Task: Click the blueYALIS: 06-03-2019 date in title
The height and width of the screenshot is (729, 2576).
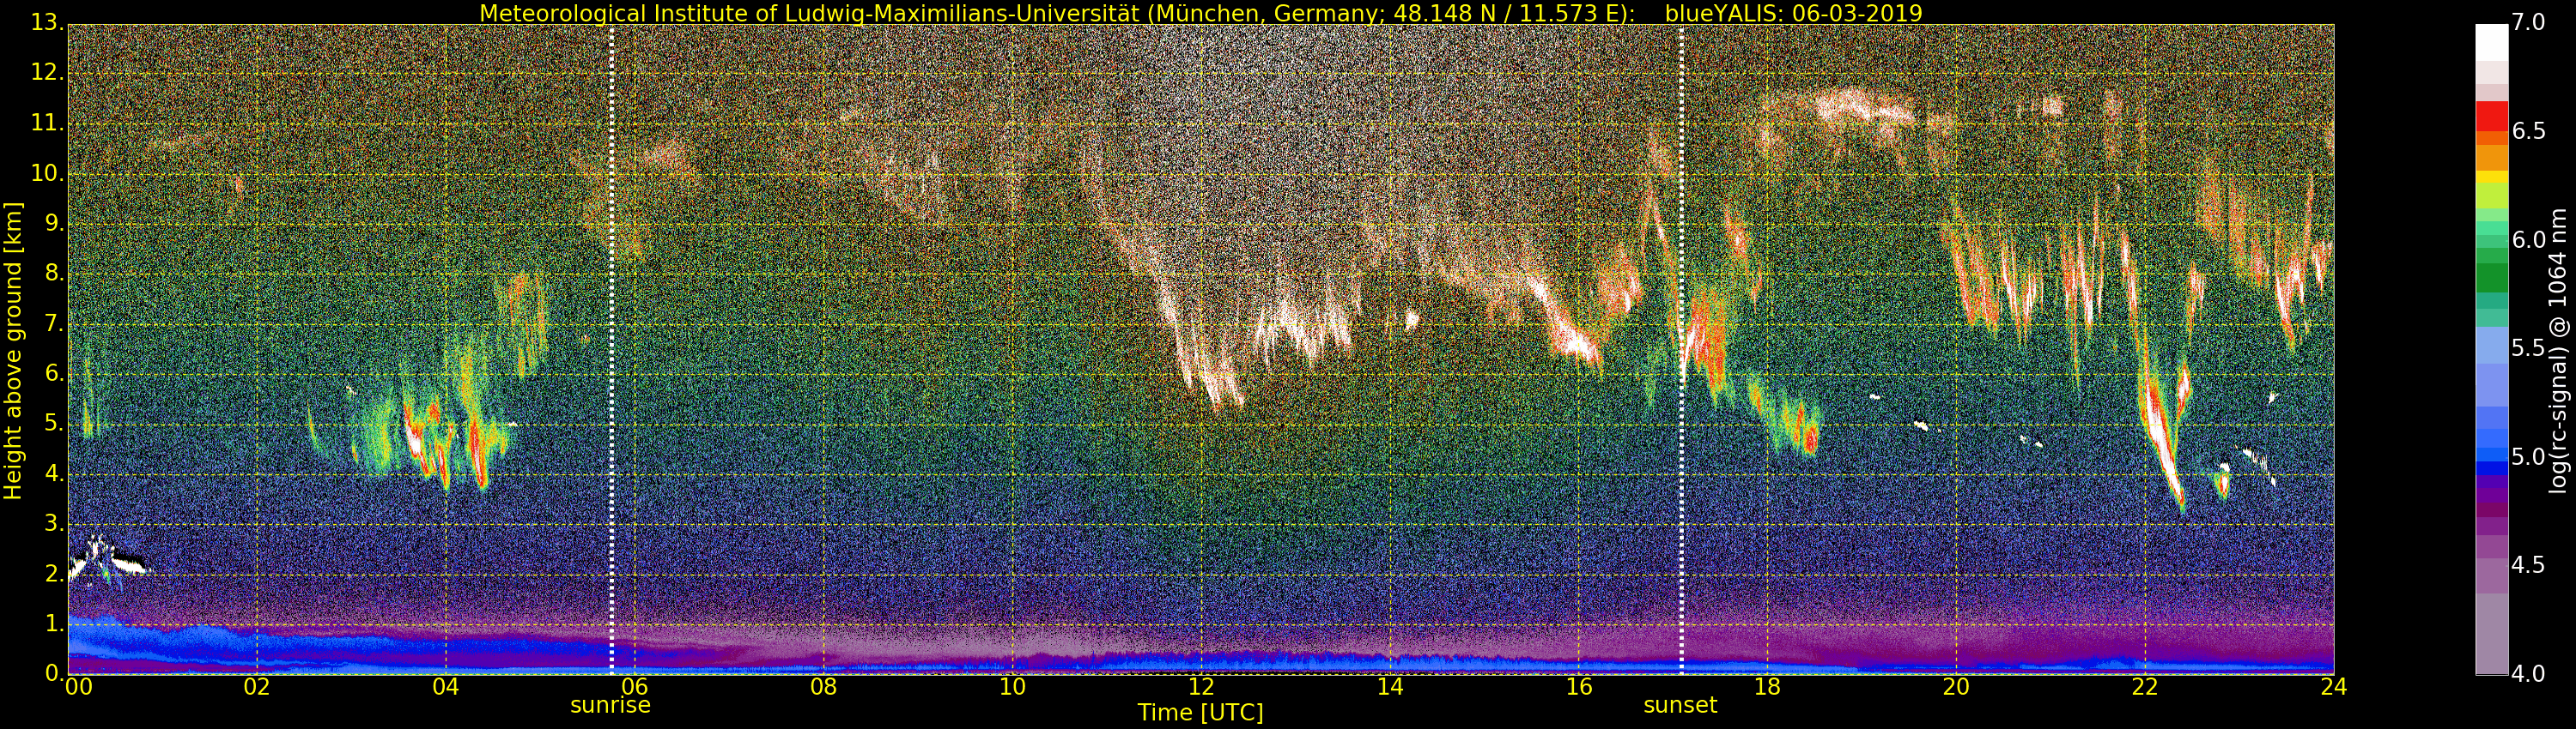Action: 1793,13
